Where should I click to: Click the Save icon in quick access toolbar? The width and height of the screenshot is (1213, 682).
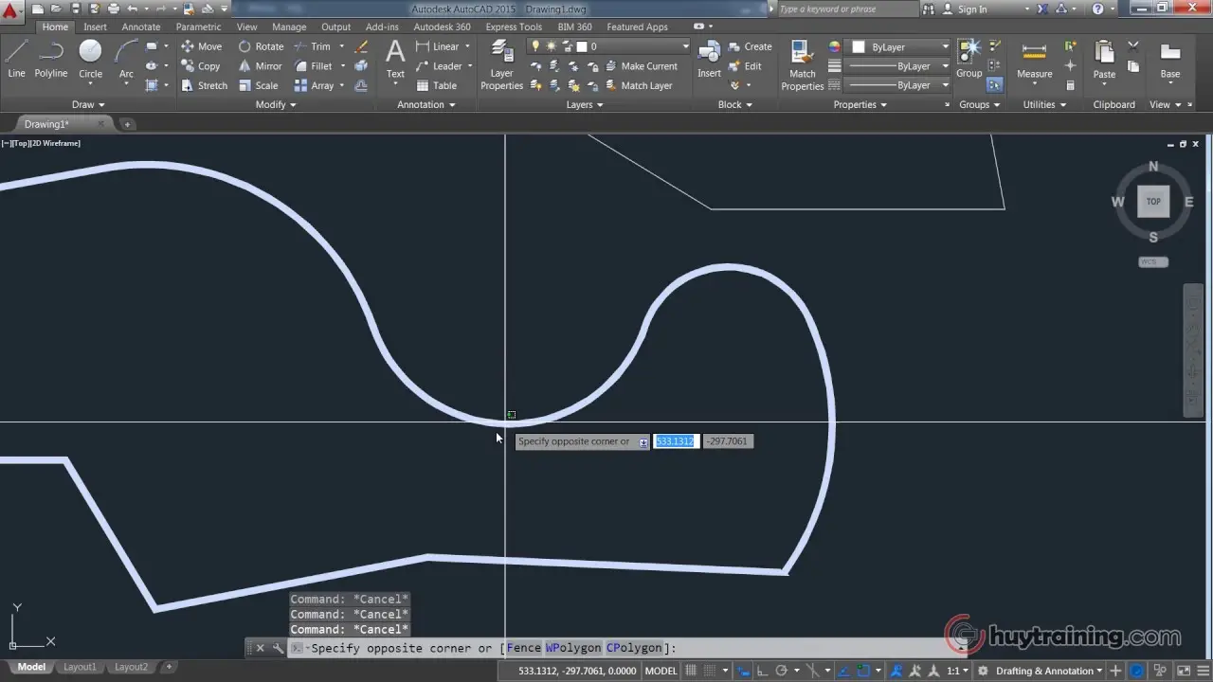pos(78,9)
